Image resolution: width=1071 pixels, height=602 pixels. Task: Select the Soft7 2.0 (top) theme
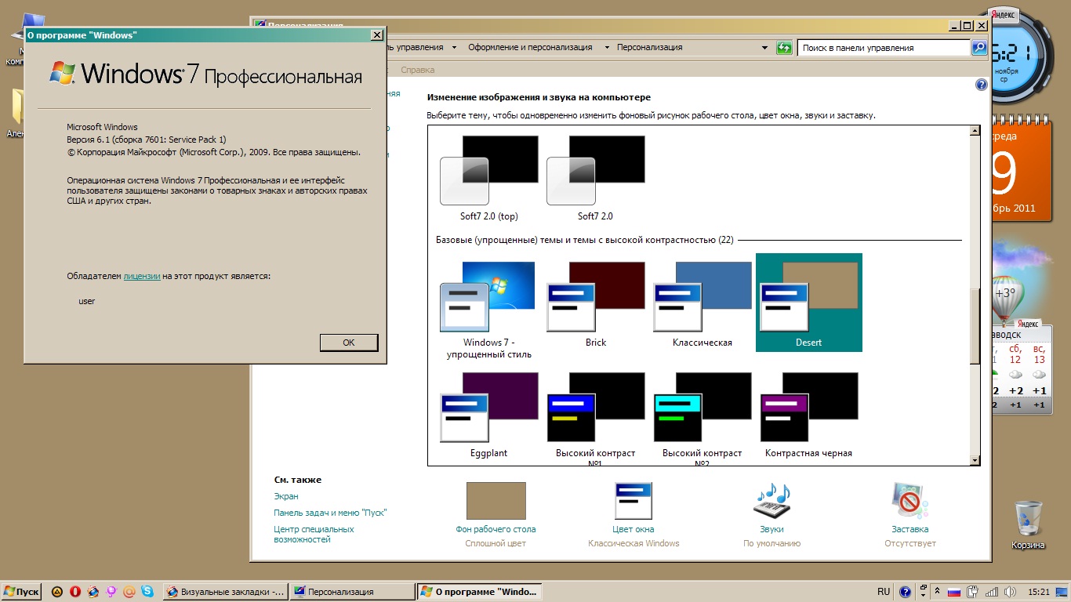coord(489,179)
